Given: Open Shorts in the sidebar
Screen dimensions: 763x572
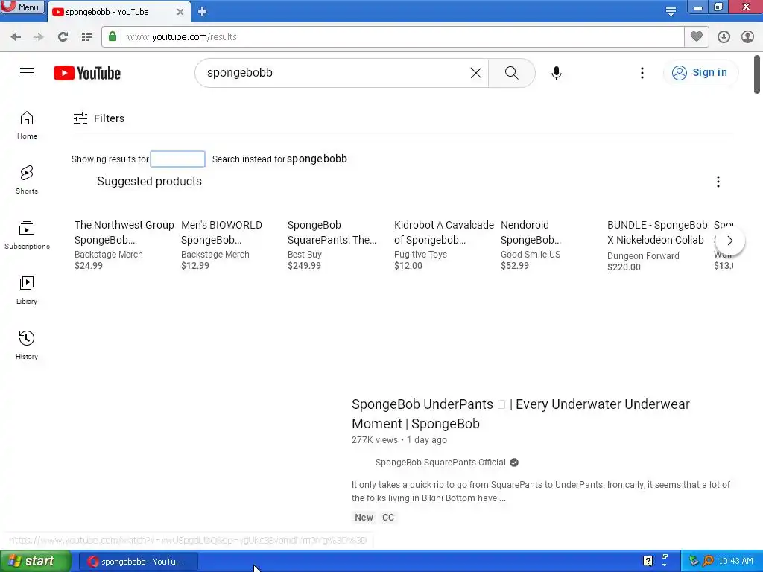Looking at the screenshot, I should click(27, 180).
